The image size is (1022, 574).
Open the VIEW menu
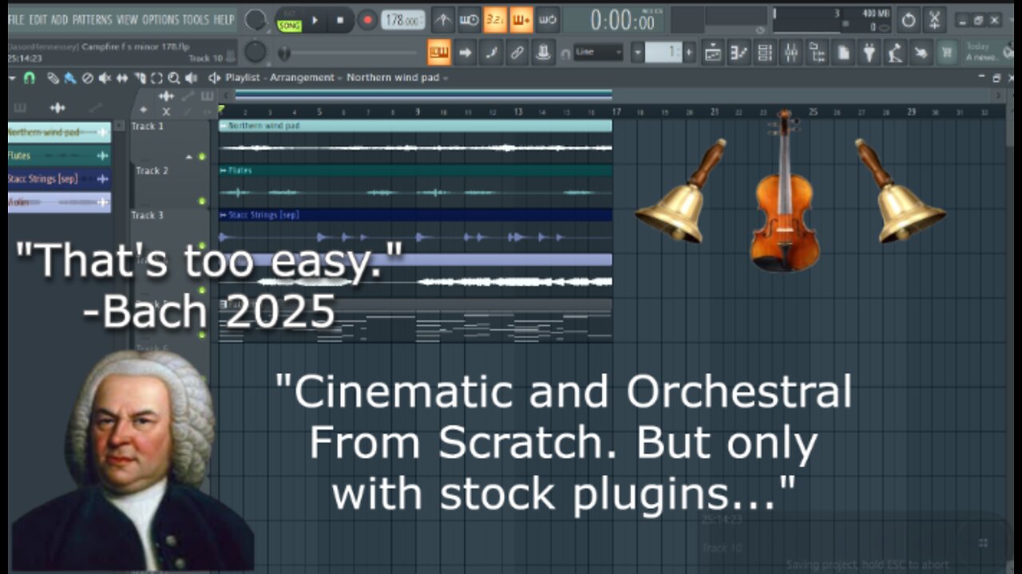(127, 19)
